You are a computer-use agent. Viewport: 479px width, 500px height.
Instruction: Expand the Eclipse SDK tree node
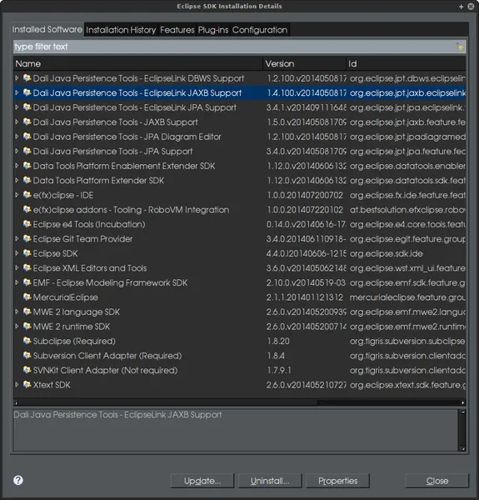[17, 253]
